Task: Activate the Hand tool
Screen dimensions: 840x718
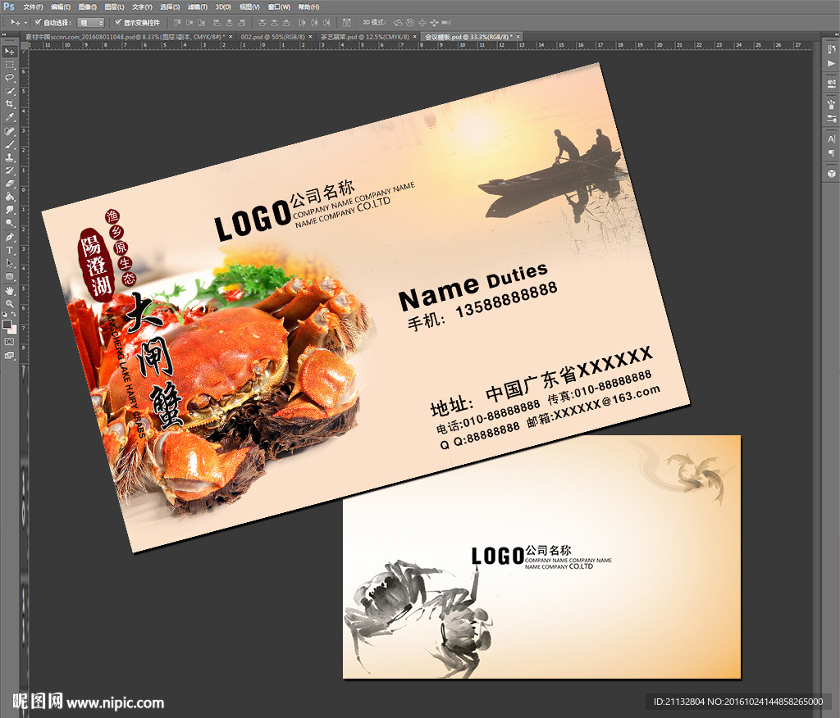Action: point(10,291)
